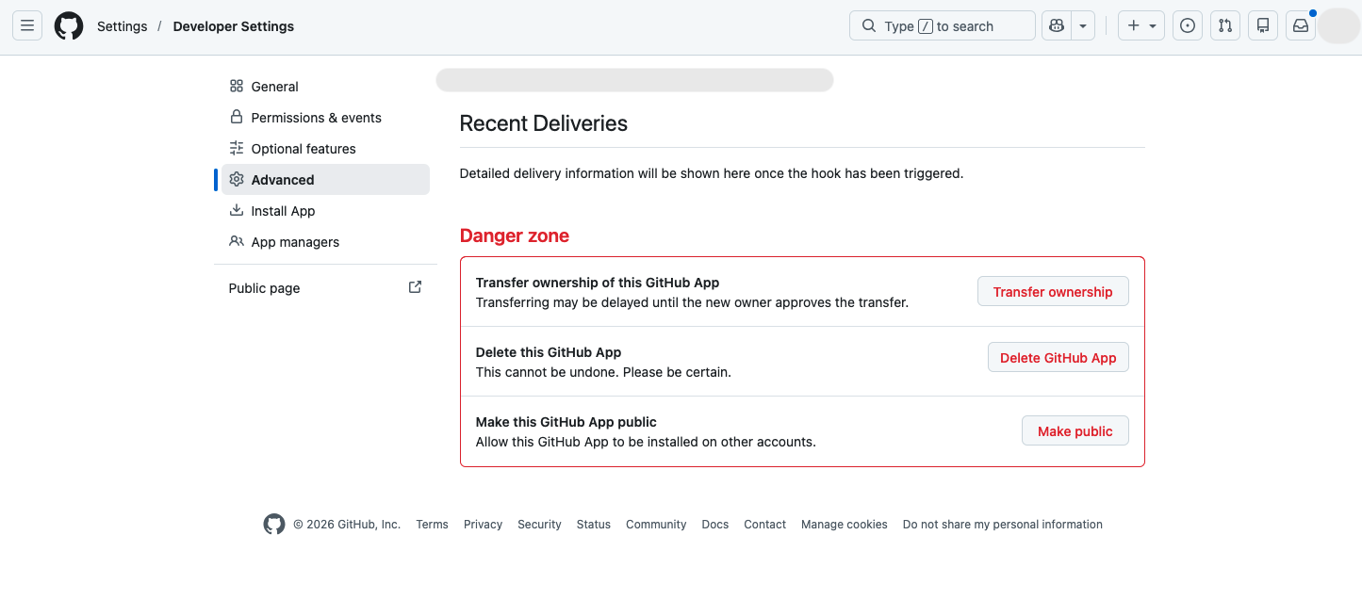Click the Developer Settings breadcrumb
This screenshot has width=1362, height=616.
click(234, 26)
